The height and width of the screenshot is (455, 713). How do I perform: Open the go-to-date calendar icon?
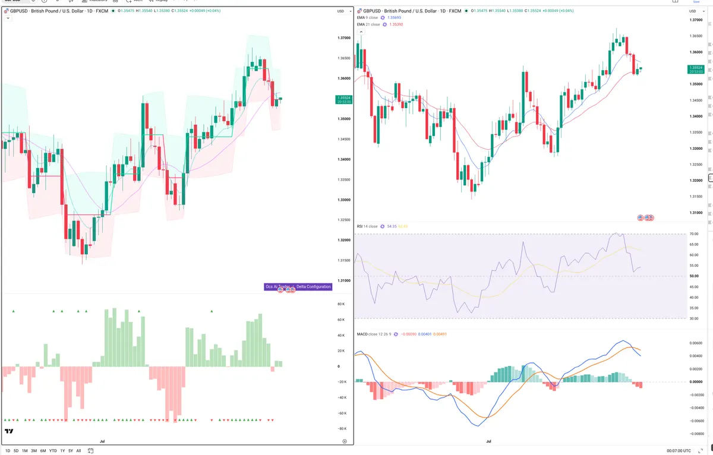point(90,451)
